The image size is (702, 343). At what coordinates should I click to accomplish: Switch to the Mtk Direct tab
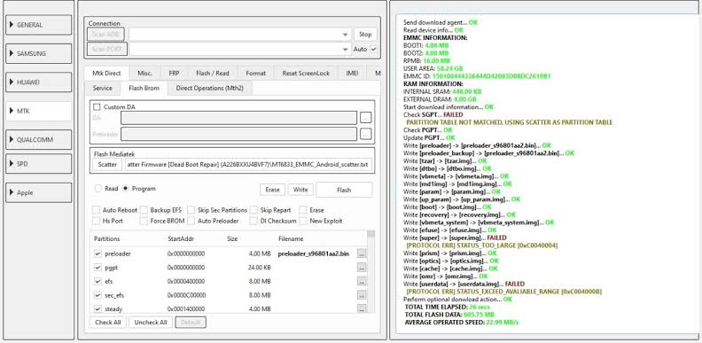point(106,74)
